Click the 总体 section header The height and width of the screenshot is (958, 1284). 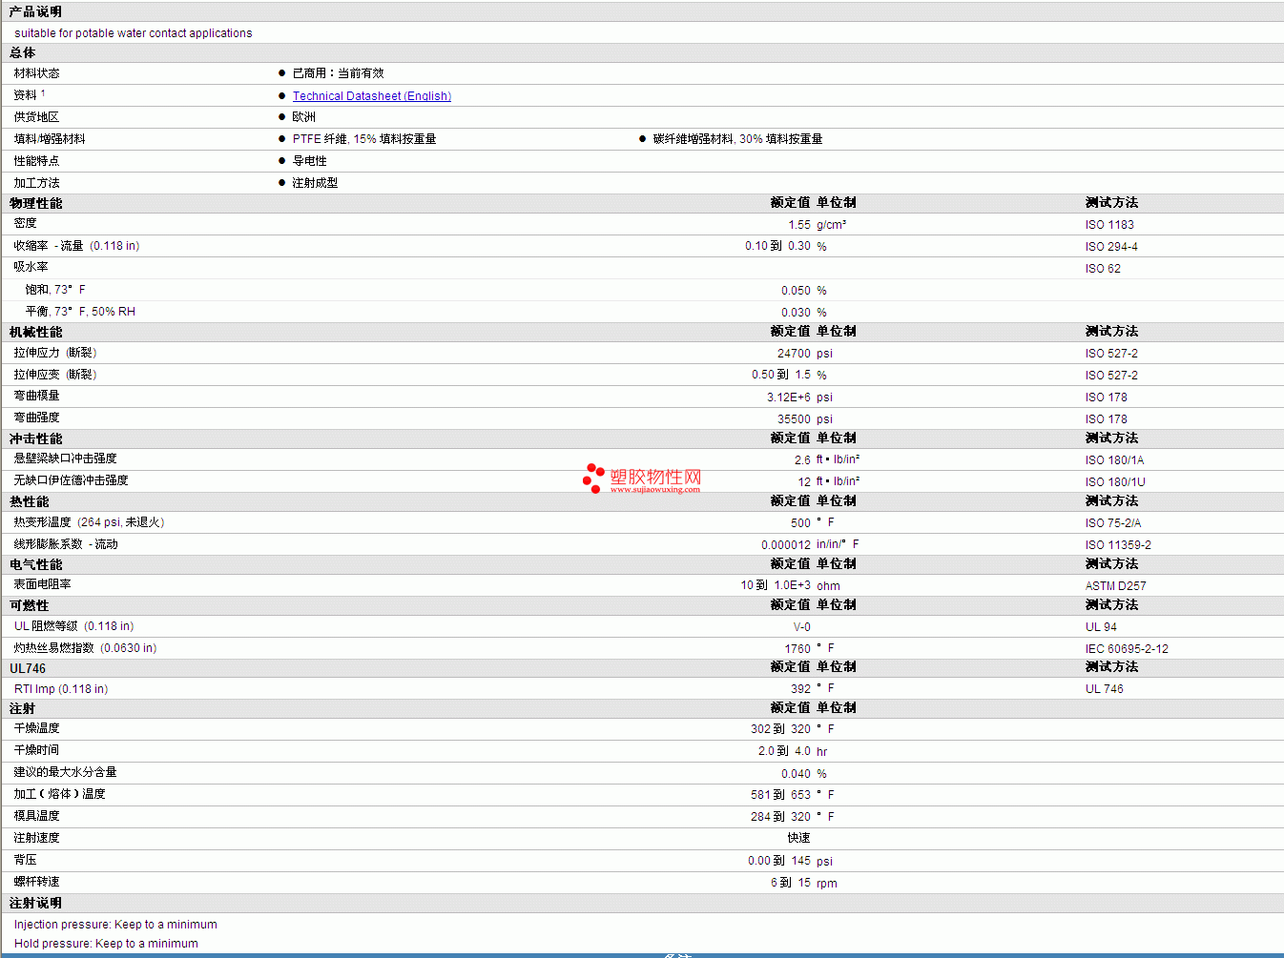(23, 52)
